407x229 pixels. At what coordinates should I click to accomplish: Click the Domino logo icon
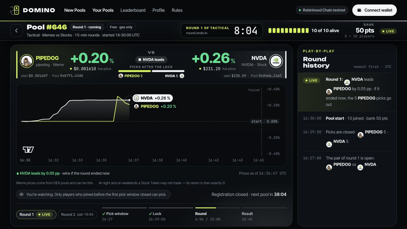[15, 10]
